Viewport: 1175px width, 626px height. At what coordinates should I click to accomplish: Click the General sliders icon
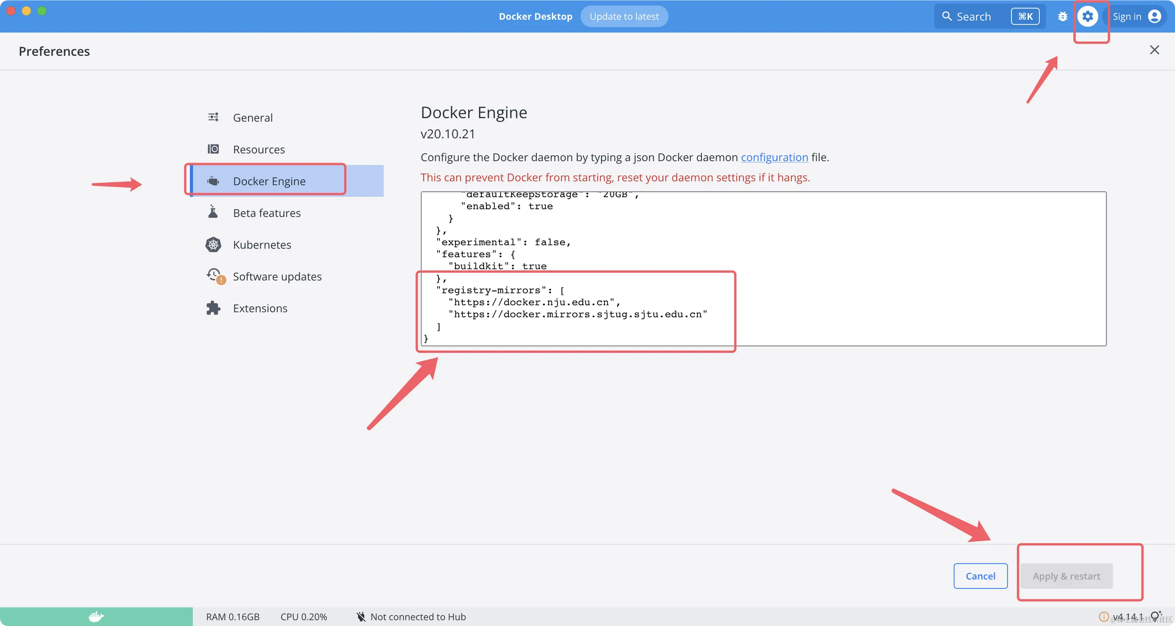pyautogui.click(x=213, y=117)
